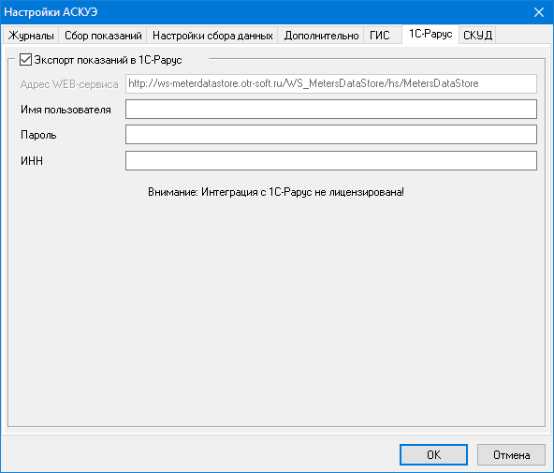The height and width of the screenshot is (473, 554).
Task: Cancel changes with the Отмена button
Action: (511, 454)
